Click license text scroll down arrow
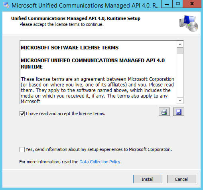The height and width of the screenshot is (190, 203). pyautogui.click(x=180, y=100)
